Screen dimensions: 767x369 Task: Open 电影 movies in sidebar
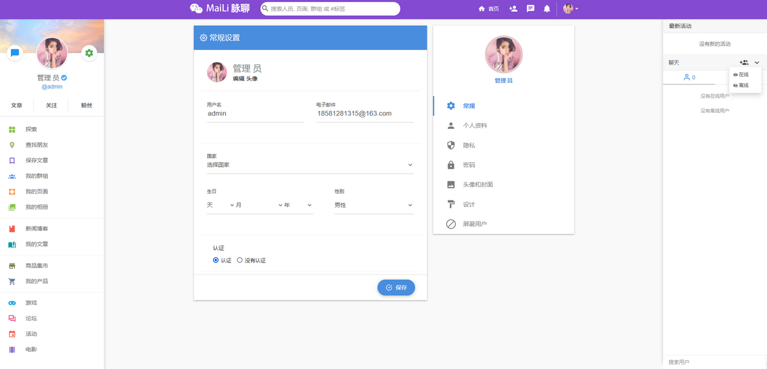52,349
